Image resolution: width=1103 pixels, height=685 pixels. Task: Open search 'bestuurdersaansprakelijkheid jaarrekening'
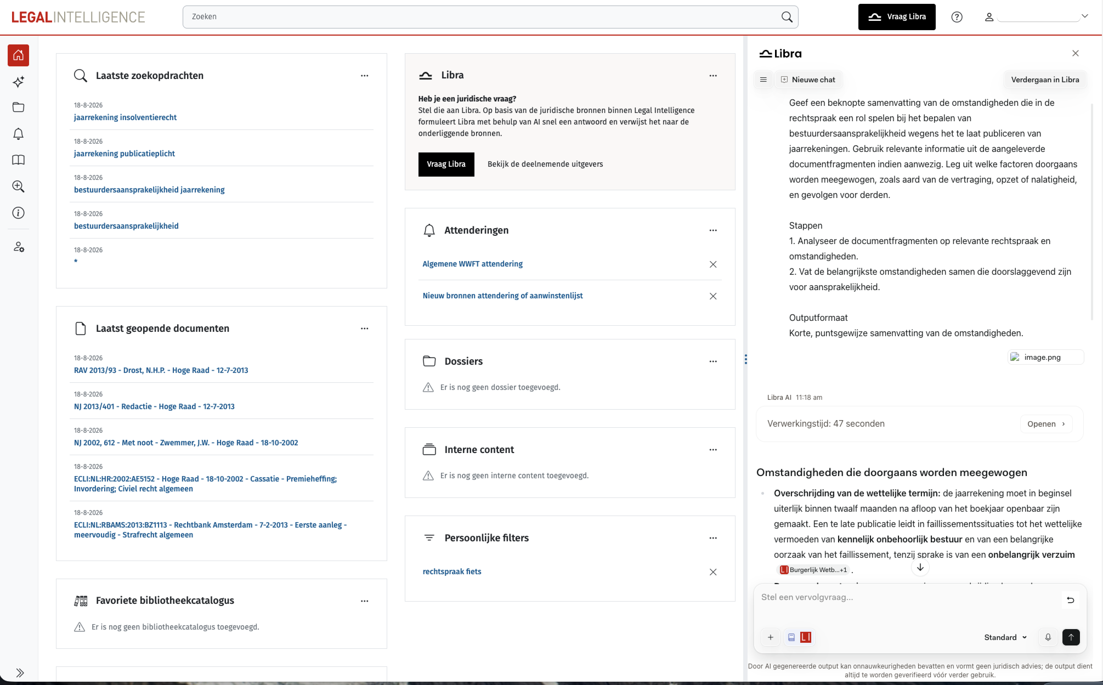tap(149, 190)
